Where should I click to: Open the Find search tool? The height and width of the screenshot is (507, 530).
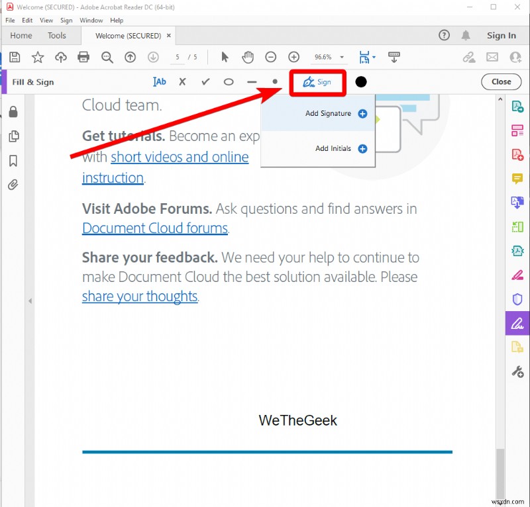pyautogui.click(x=107, y=57)
